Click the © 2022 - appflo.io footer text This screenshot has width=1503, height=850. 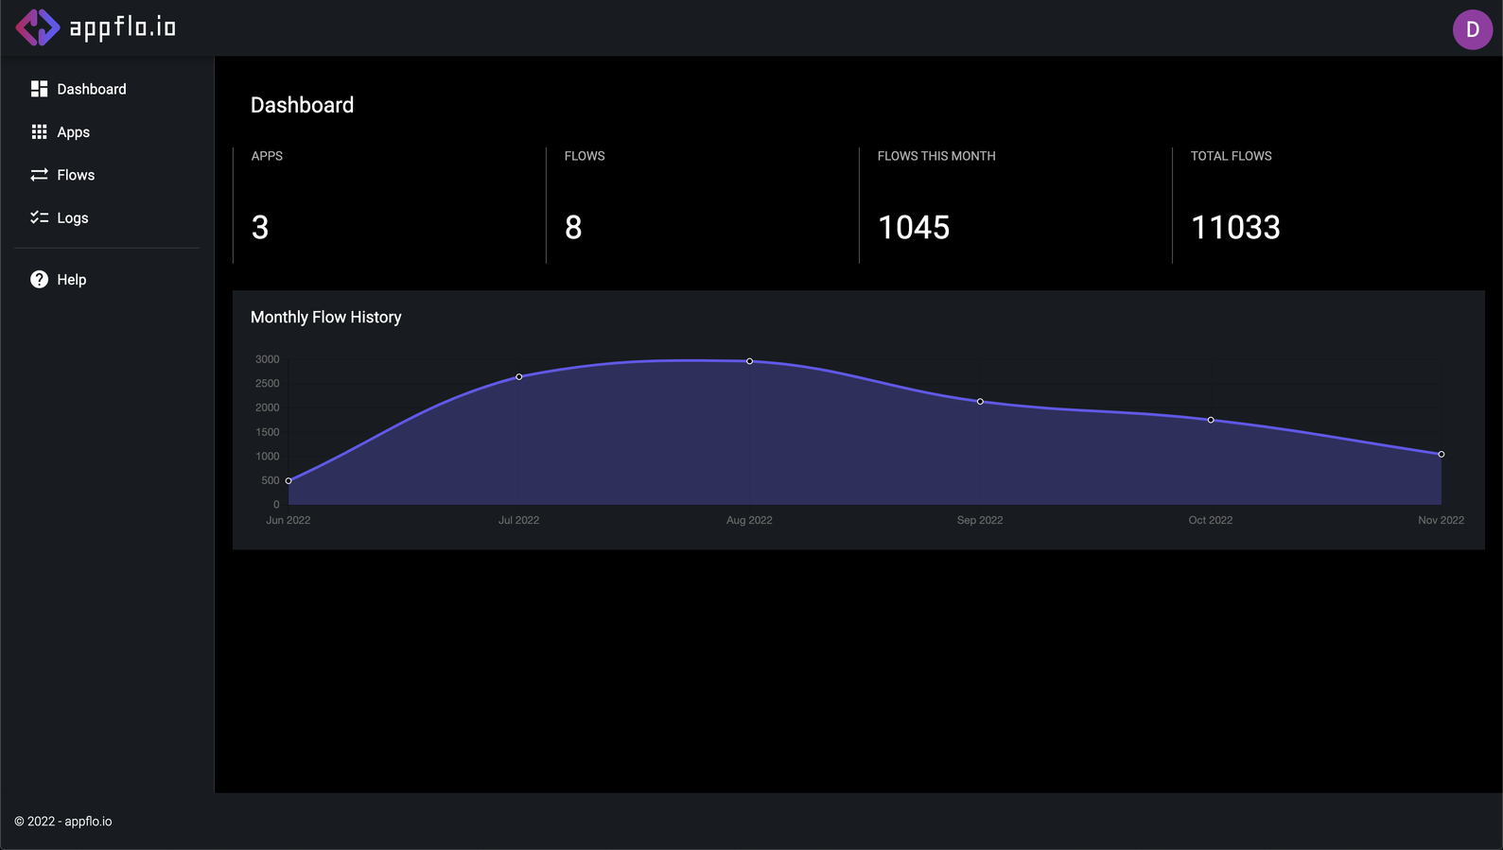click(63, 822)
